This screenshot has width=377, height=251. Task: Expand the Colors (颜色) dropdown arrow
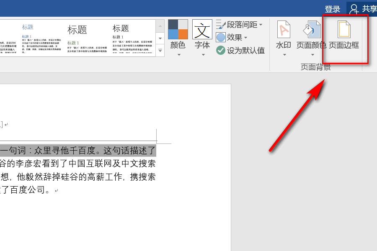coord(179,55)
